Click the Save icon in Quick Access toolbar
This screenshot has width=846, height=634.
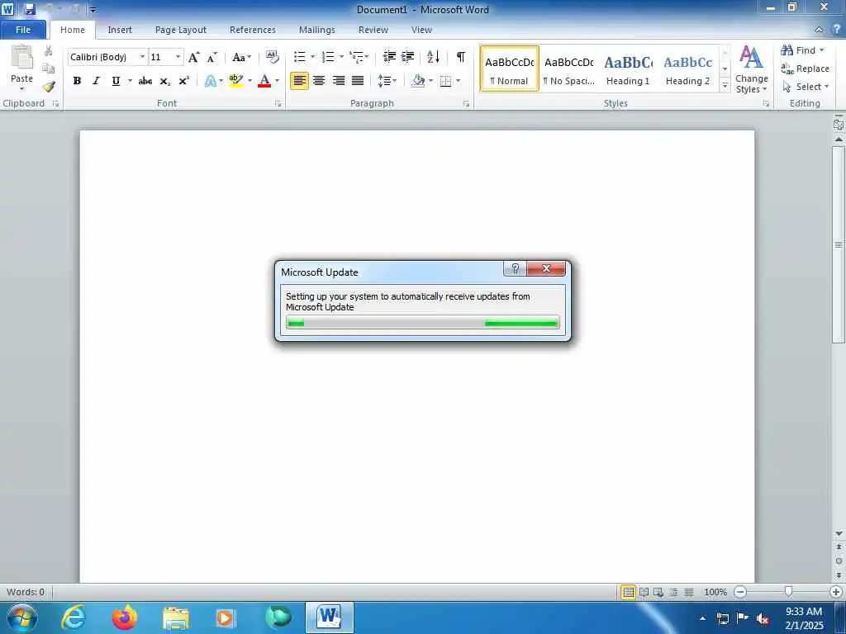click(30, 9)
